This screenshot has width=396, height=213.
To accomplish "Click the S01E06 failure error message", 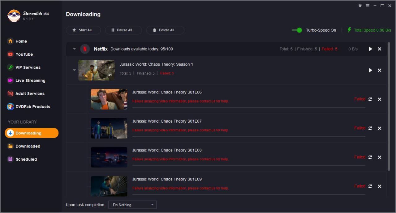I will point(181,101).
